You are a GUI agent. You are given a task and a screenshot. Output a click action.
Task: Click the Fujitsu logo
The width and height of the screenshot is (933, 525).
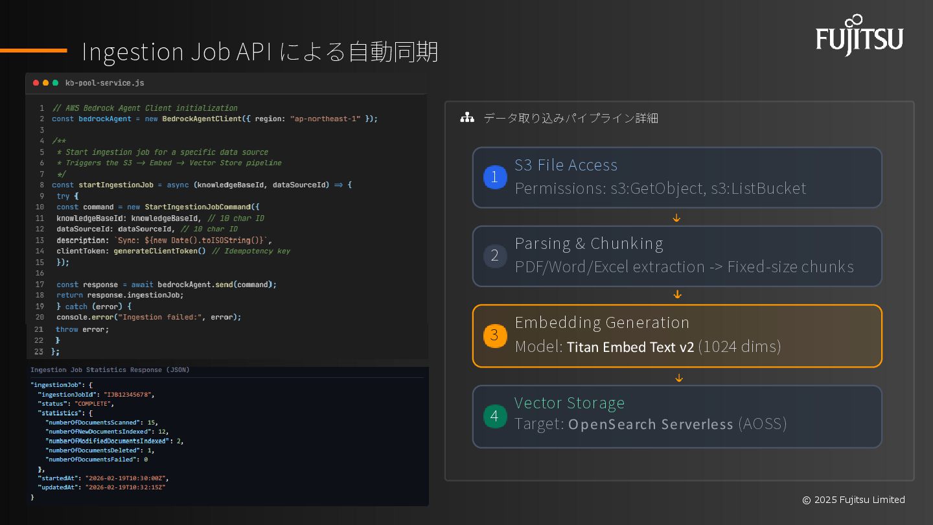point(858,36)
